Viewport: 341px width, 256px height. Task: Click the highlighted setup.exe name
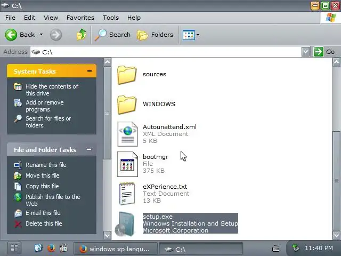point(158,217)
